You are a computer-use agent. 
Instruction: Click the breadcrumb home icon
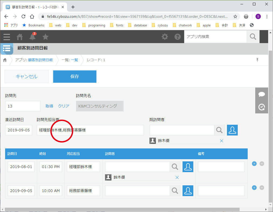[5, 60]
